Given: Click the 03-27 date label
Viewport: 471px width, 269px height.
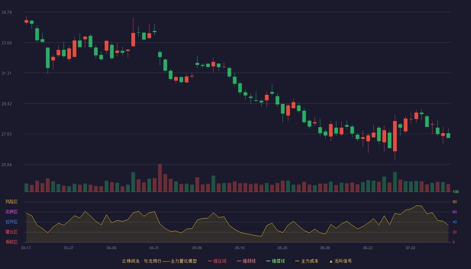Looking at the screenshot, I should click(x=69, y=248).
